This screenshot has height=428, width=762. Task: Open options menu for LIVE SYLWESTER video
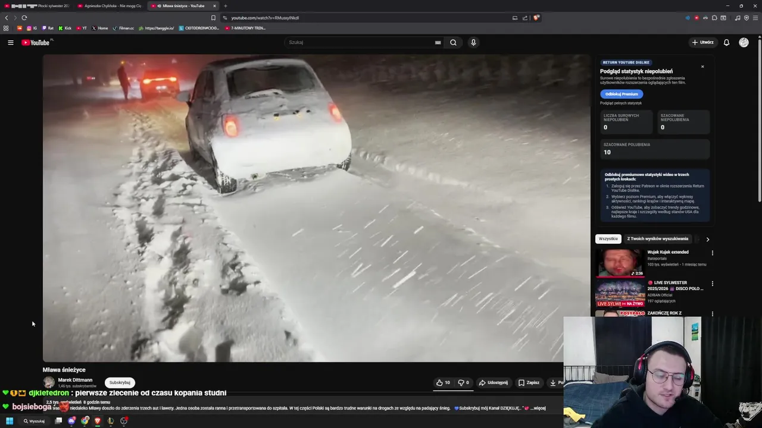(x=712, y=284)
